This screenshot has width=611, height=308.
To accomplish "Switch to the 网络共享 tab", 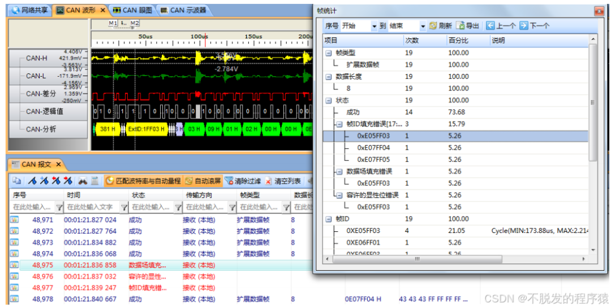I will pyautogui.click(x=29, y=10).
